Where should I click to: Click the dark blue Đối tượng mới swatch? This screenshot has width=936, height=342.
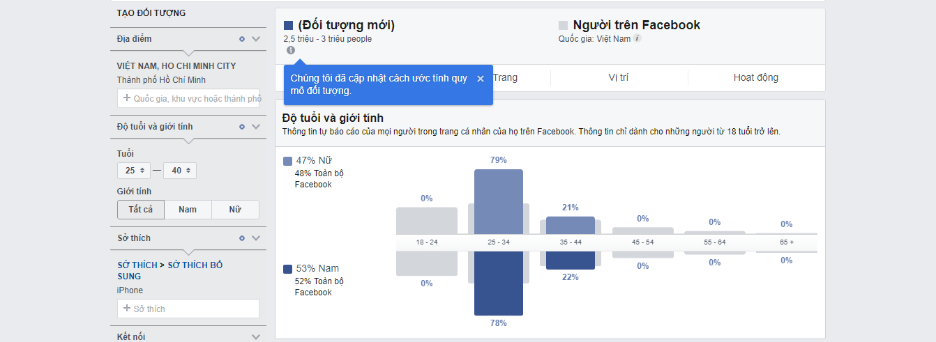pos(289,26)
